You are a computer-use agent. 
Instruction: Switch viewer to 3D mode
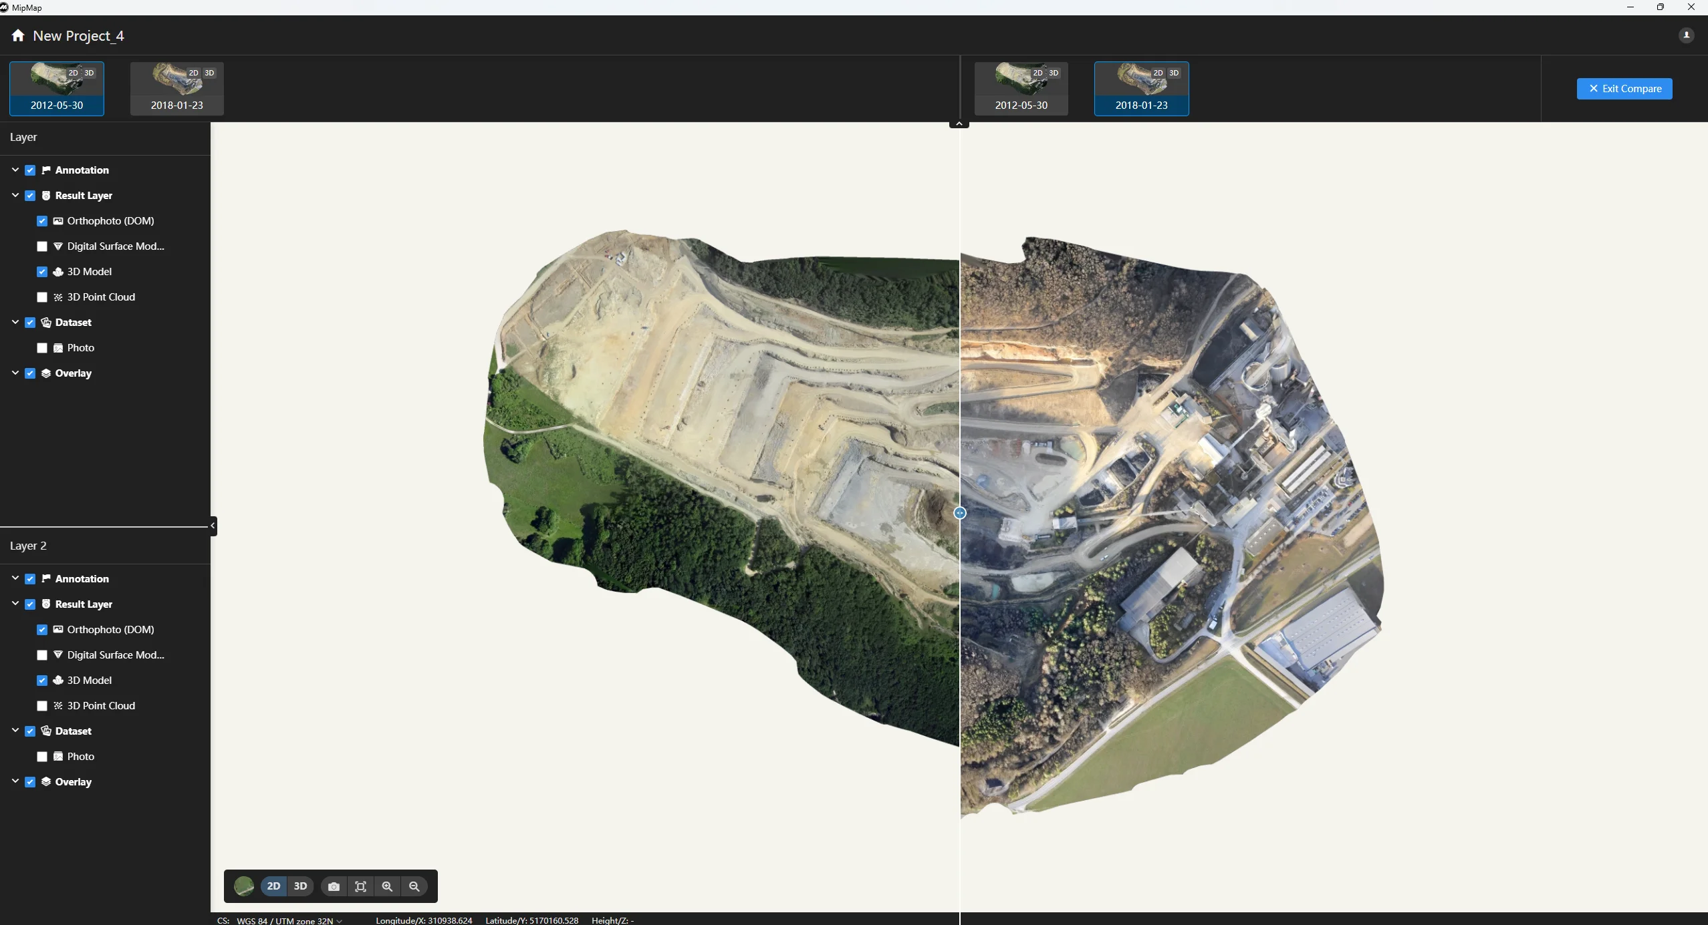(x=300, y=886)
